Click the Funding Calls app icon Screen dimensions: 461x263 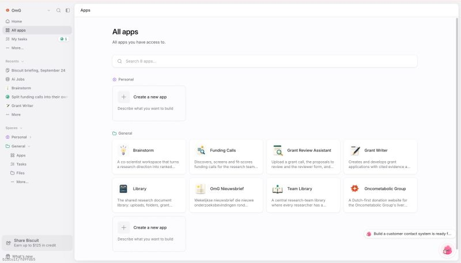pos(201,150)
